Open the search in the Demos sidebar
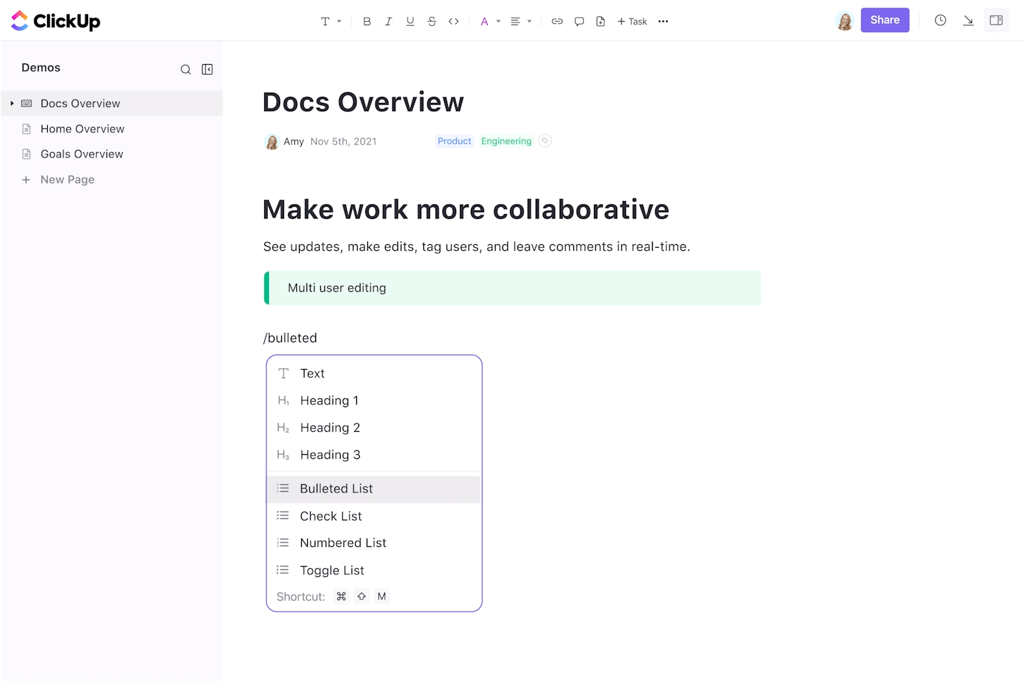The height and width of the screenshot is (682, 1024). [186, 69]
